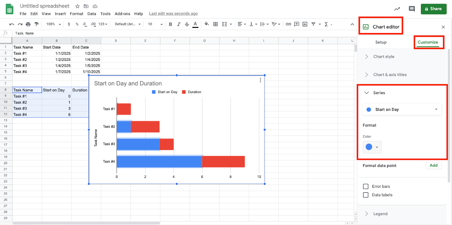Enable the Error bars checkbox
Viewport: 452px width, 225px height.
click(366, 186)
